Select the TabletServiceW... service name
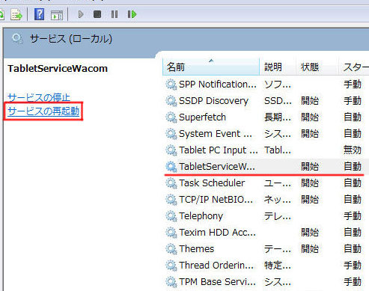Viewport: 369px width, 291px height. coord(217,167)
